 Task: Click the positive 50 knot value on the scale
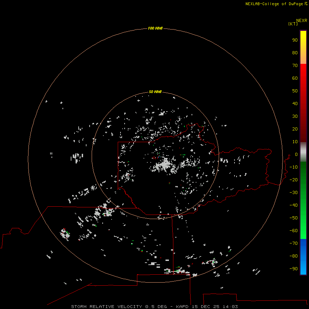click(x=295, y=91)
